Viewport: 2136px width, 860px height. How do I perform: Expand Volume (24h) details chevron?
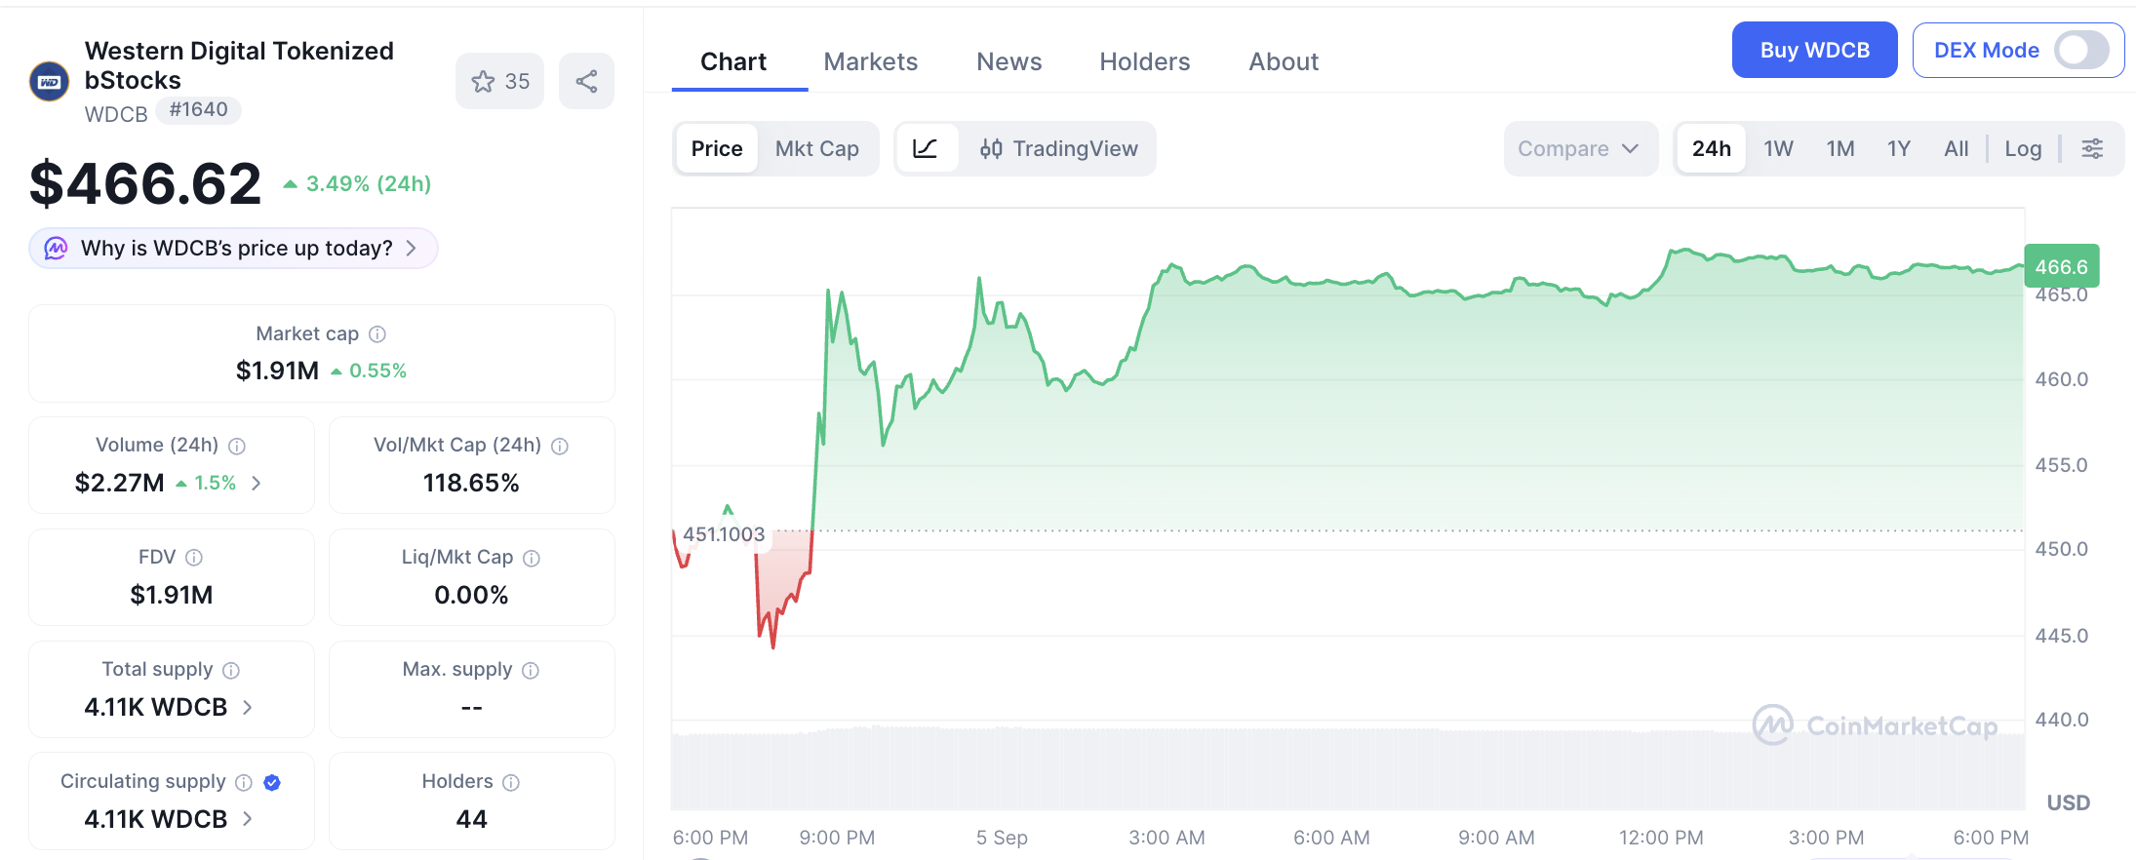(257, 483)
